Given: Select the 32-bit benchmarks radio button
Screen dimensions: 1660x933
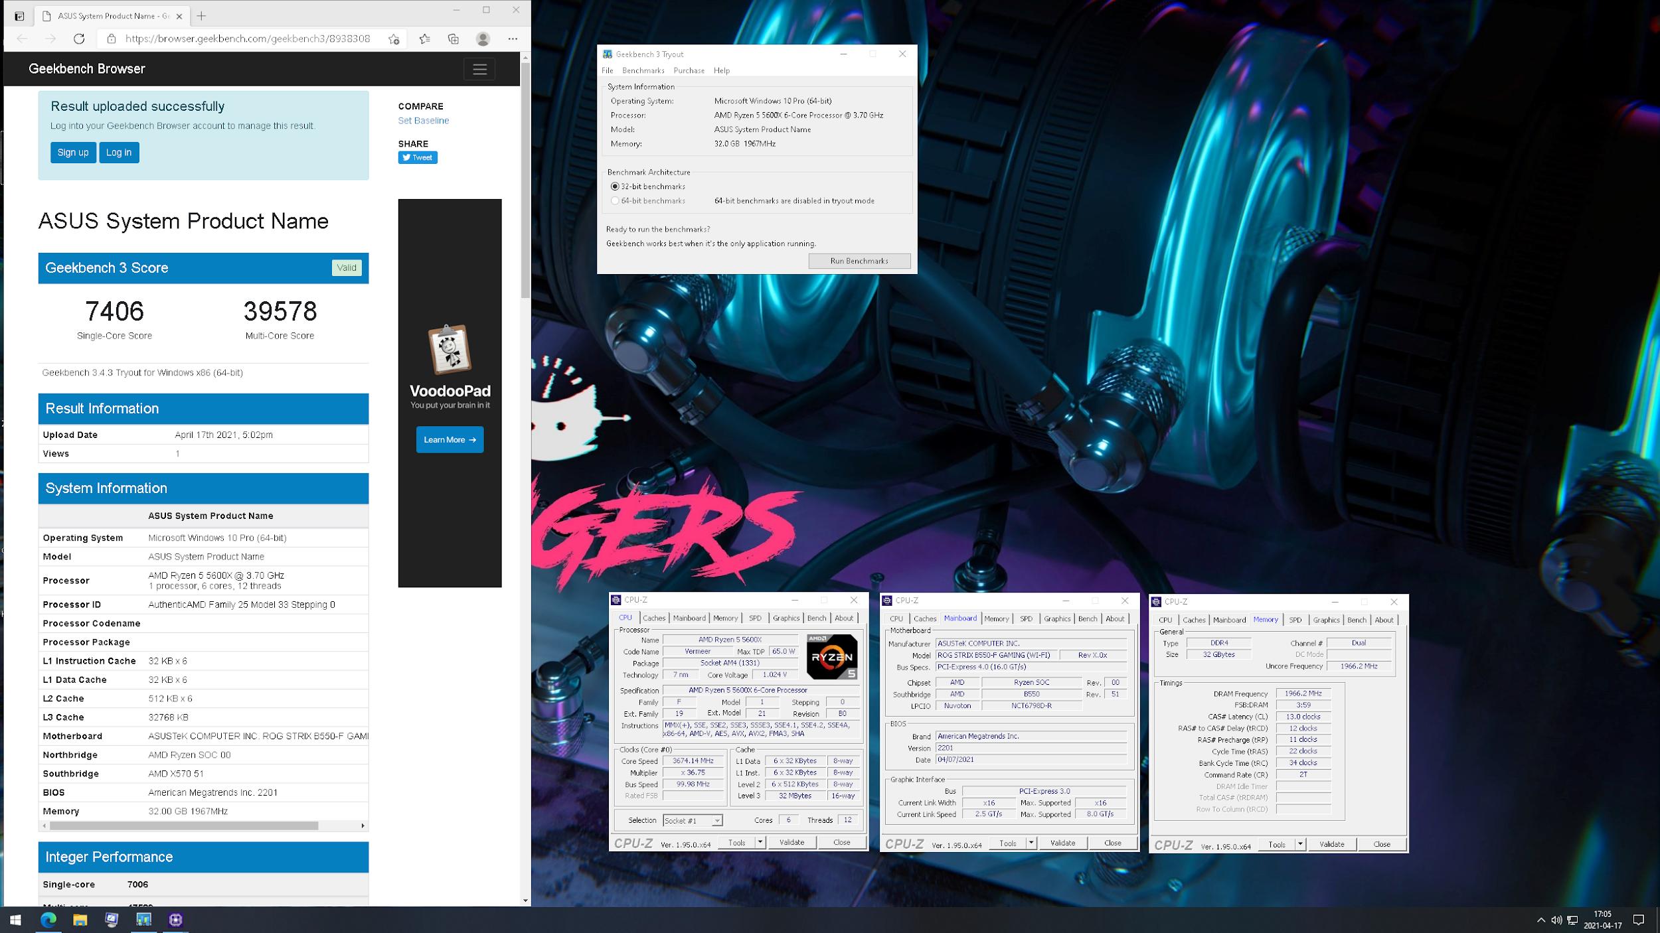Looking at the screenshot, I should click(x=615, y=186).
